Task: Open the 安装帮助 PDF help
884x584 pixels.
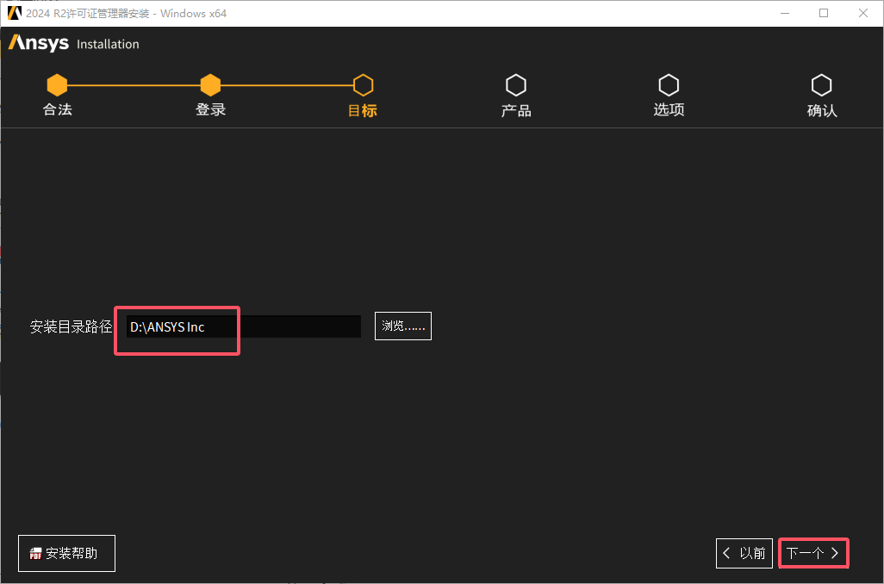Action: pyautogui.click(x=66, y=554)
